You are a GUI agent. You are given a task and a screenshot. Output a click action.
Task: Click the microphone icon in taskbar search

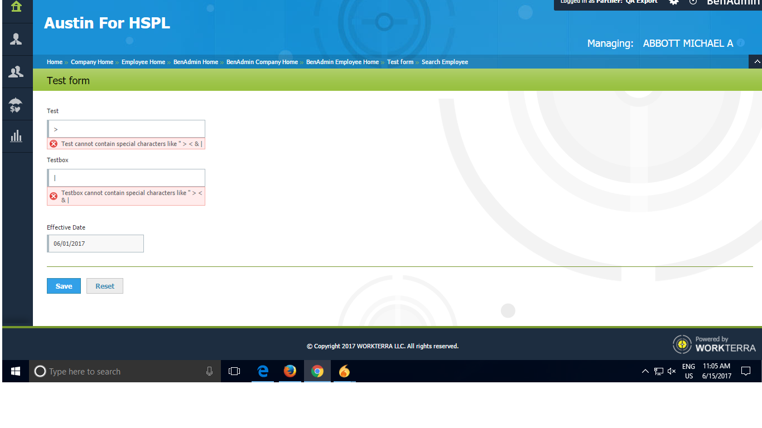tap(209, 371)
